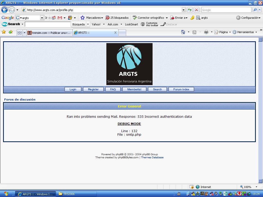The image size is (263, 197).
Task: Click the MySearch text input field
Action: [48, 24]
